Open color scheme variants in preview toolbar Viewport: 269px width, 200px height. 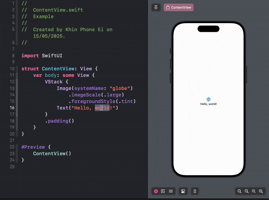tap(183, 191)
